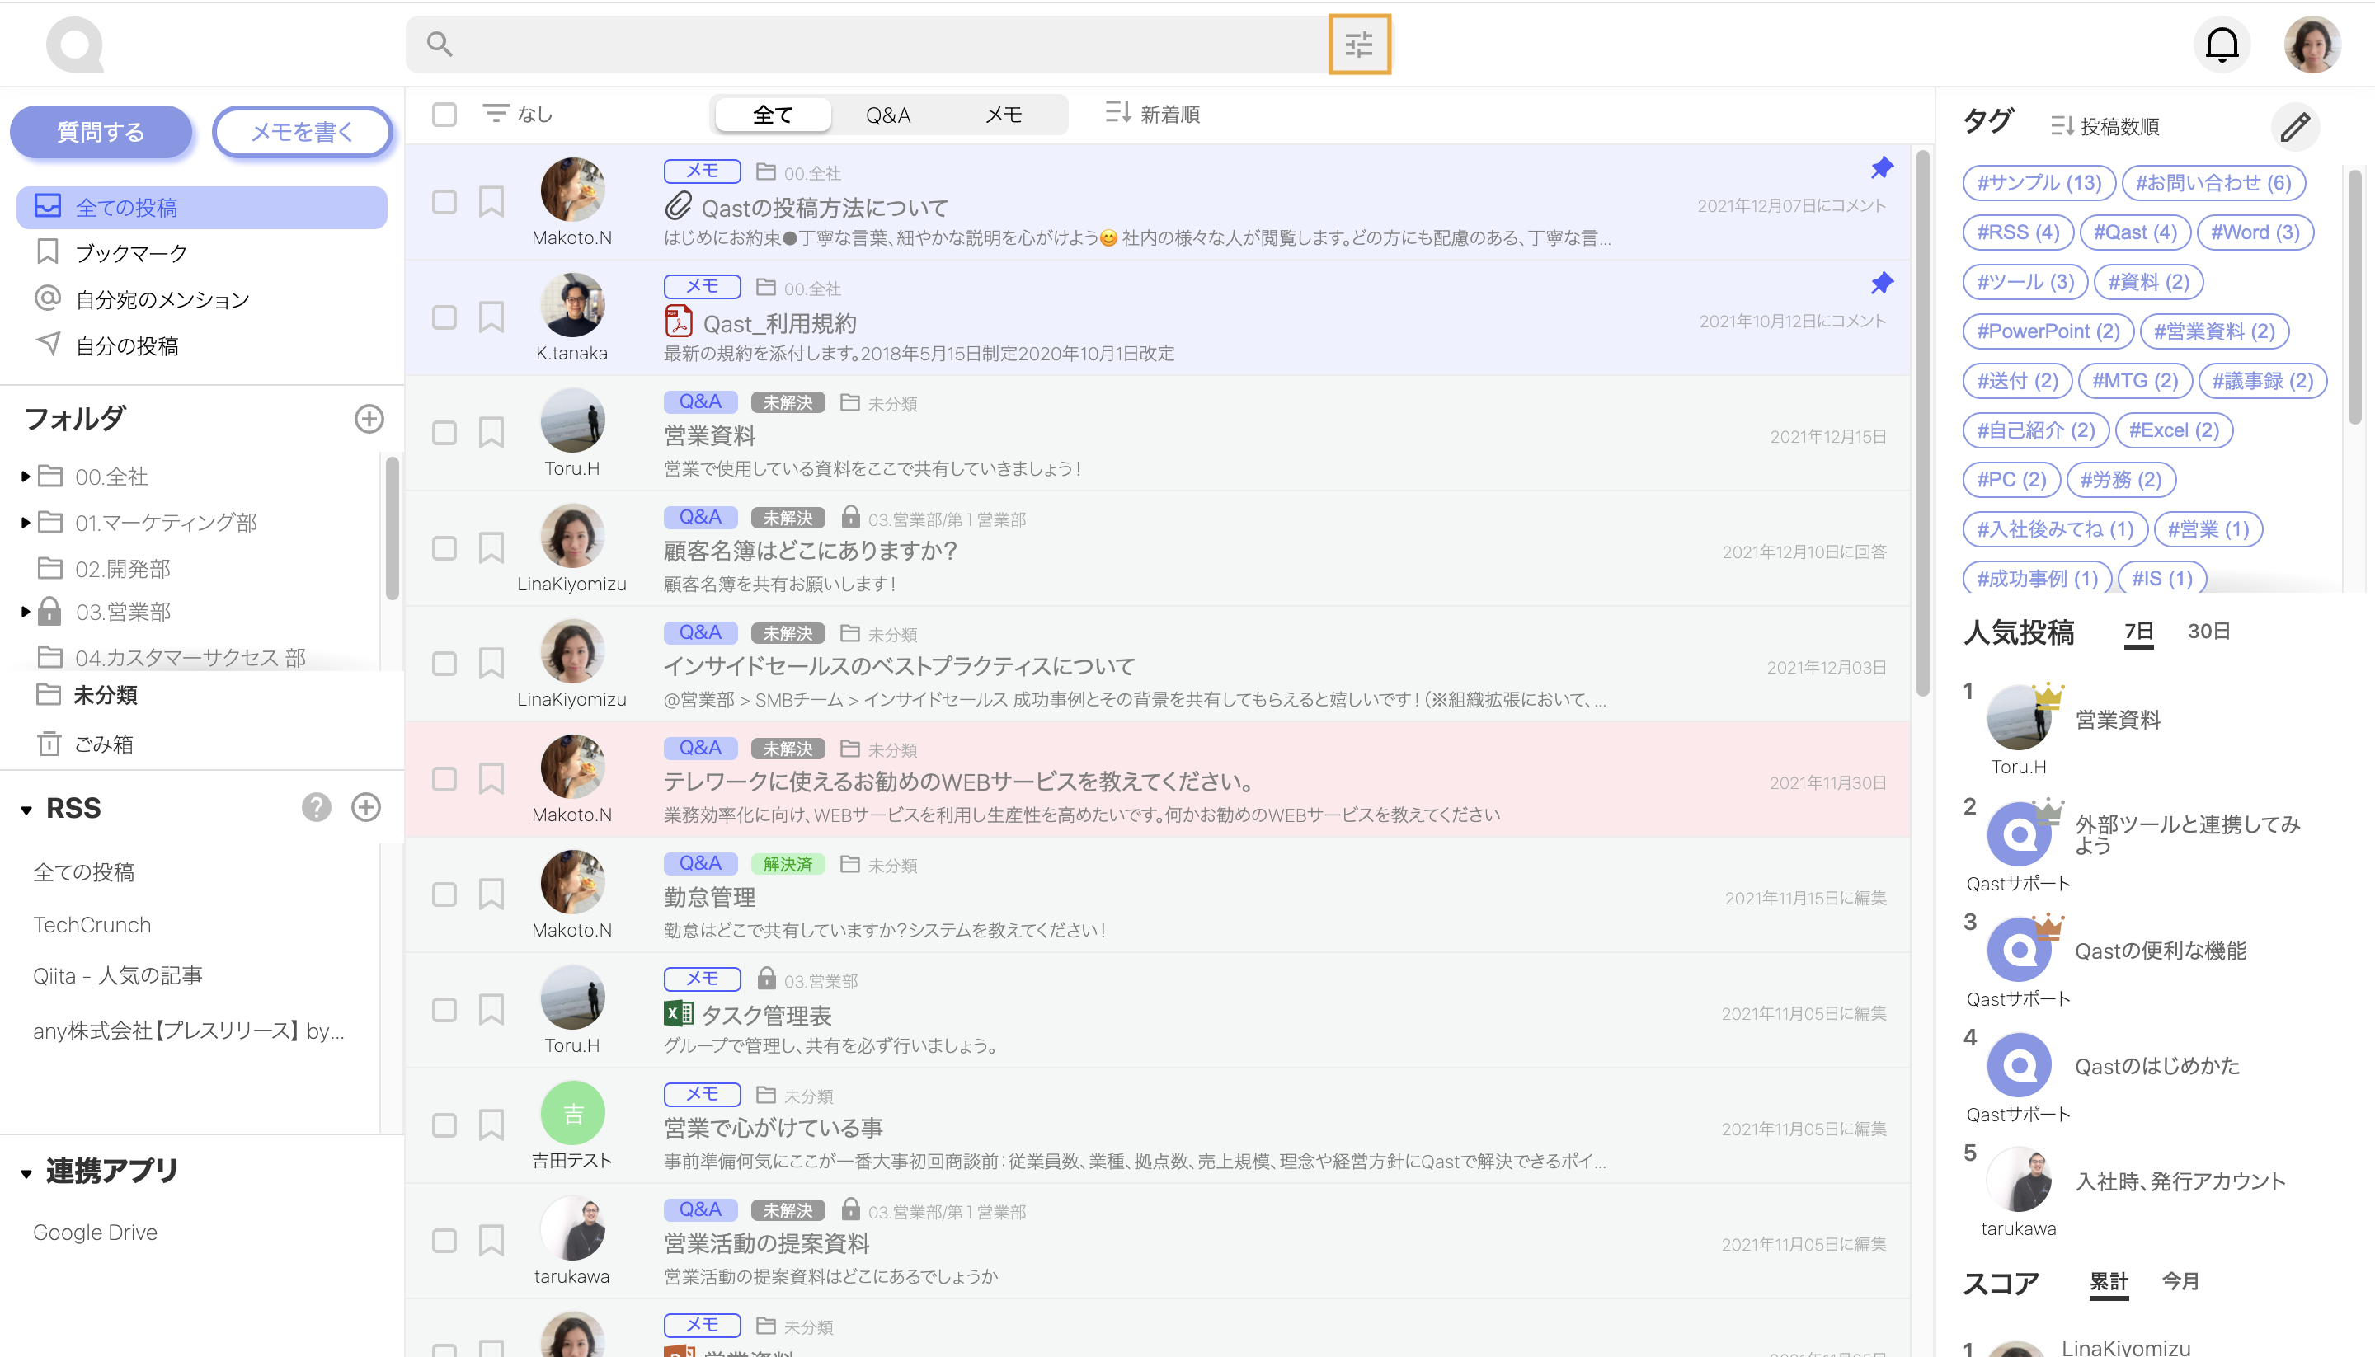Screen dimensions: 2375x1357
Task: Bookmark the 営業で心がけている事 post
Action: 491,1125
